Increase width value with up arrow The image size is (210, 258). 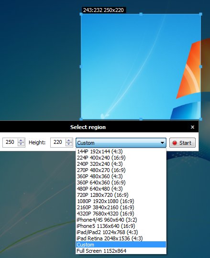pos(21,140)
